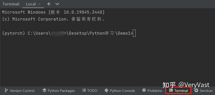
Task: Open the Version Control tool window
Action: (20, 91)
